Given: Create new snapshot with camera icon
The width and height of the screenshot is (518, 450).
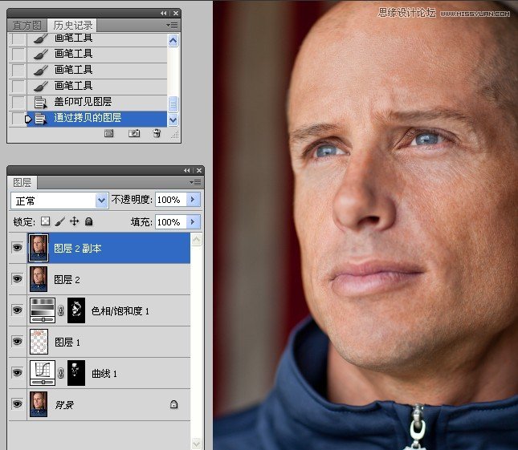Looking at the screenshot, I should [134, 133].
